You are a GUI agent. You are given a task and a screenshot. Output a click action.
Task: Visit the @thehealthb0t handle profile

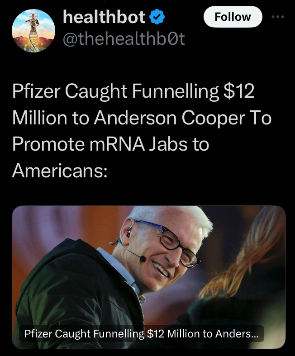(124, 39)
